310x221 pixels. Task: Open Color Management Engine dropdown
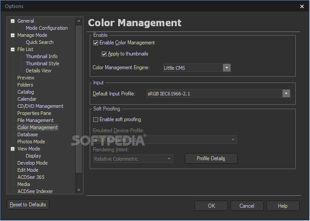227,68
